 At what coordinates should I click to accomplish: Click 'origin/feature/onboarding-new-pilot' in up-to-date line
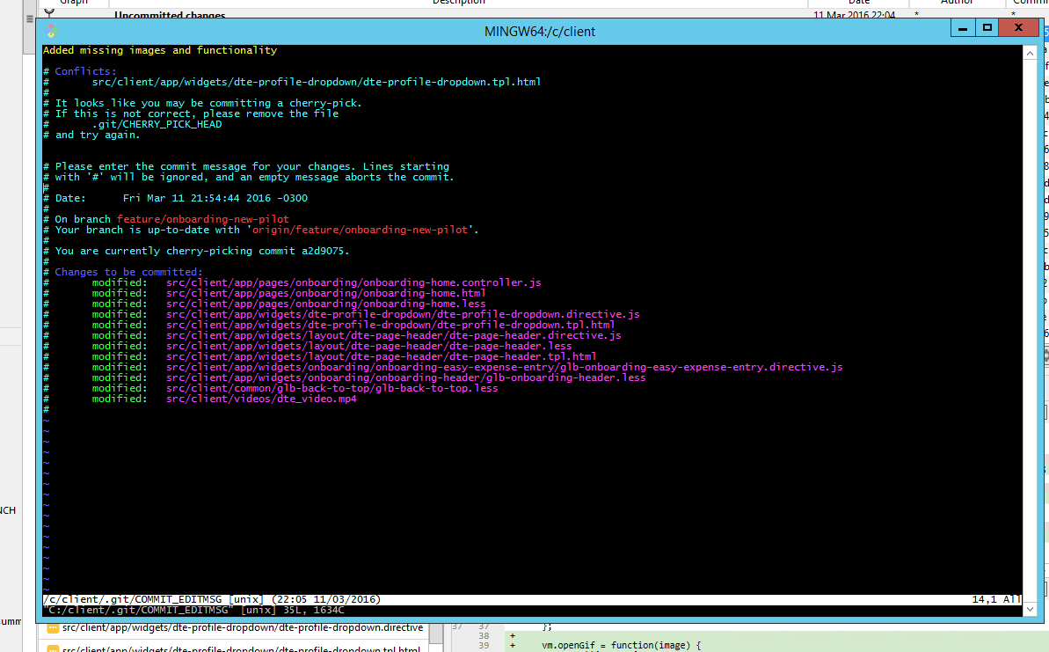click(360, 230)
